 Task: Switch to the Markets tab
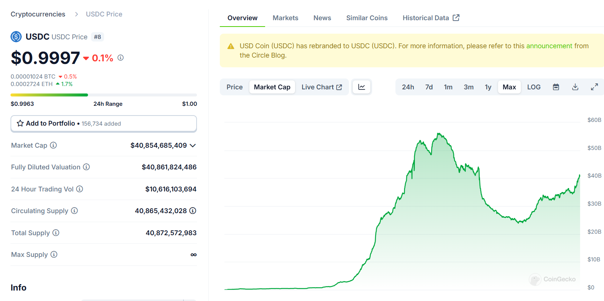pyautogui.click(x=285, y=18)
